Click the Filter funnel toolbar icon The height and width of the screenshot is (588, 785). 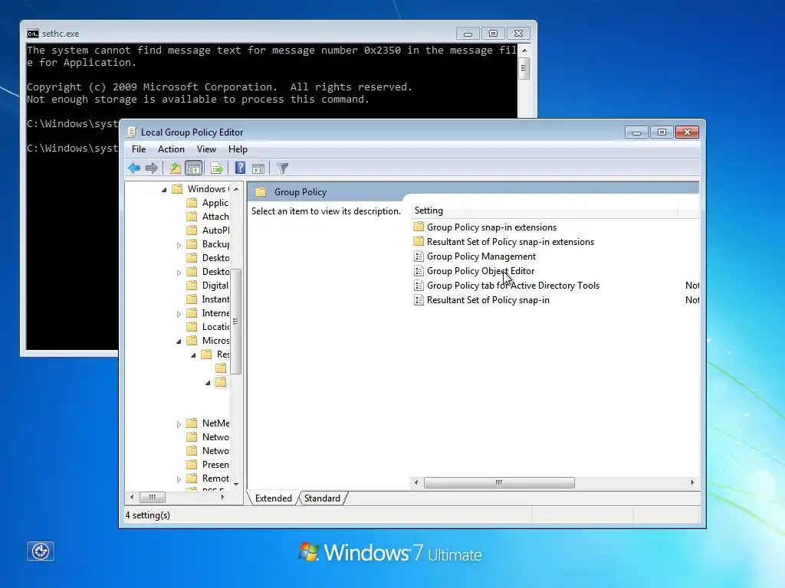(x=282, y=168)
